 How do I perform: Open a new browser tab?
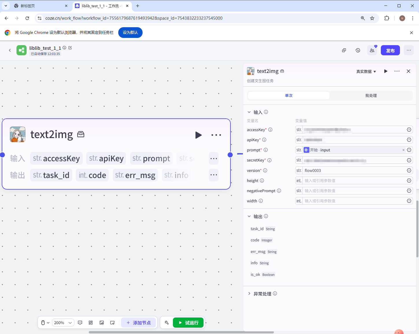138,6
